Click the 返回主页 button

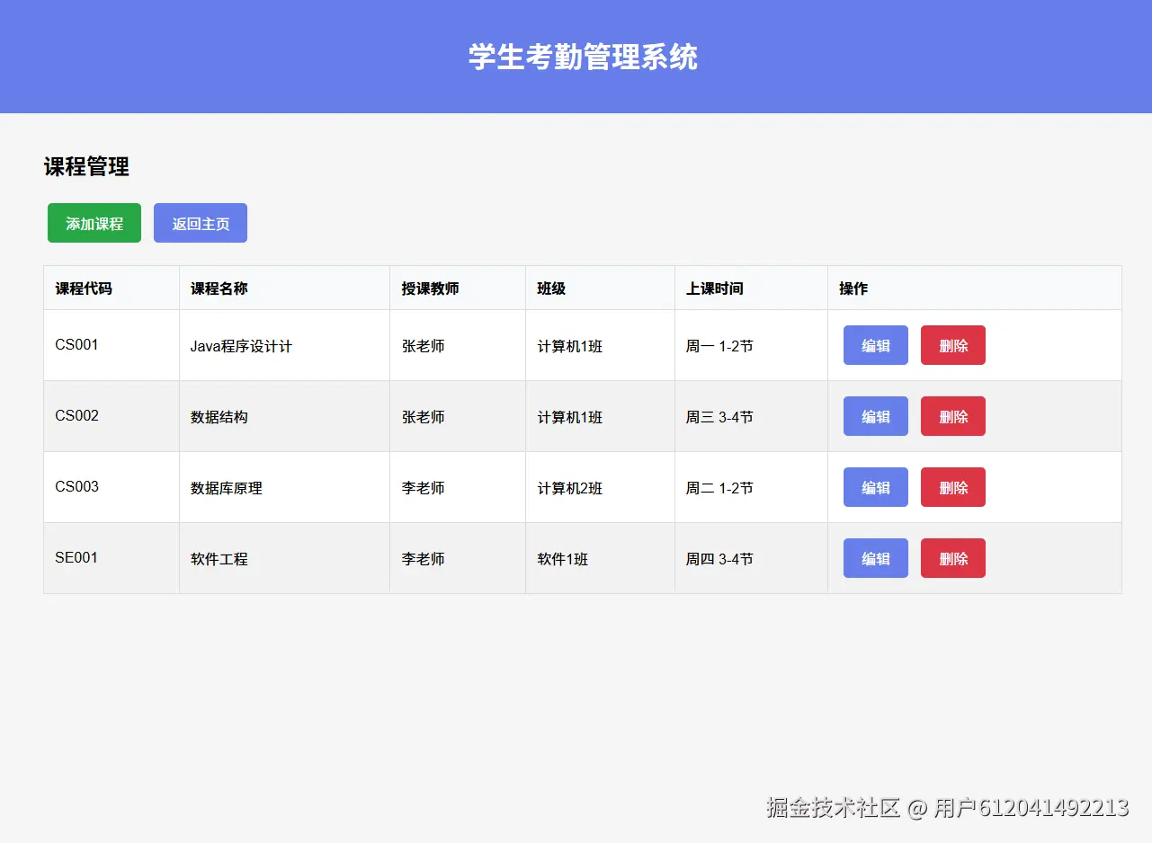200,222
